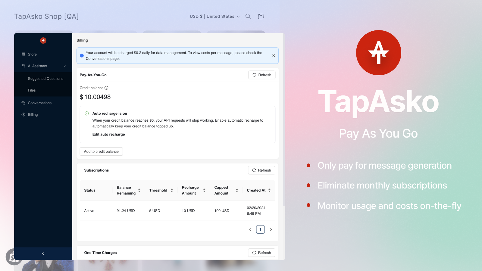Go to previous subscriptions page
The width and height of the screenshot is (482, 271).
point(250,229)
